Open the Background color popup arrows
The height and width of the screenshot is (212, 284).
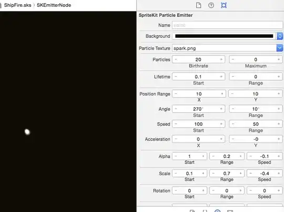280,36
